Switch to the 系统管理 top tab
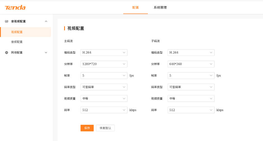 pyautogui.click(x=160, y=8)
